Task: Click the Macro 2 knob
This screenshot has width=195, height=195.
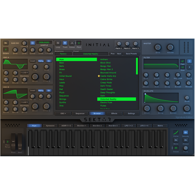Action: 127,44
